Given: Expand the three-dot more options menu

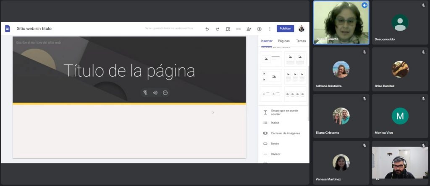Looking at the screenshot, I should pyautogui.click(x=270, y=29).
